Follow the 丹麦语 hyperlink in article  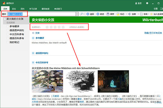point(56,96)
